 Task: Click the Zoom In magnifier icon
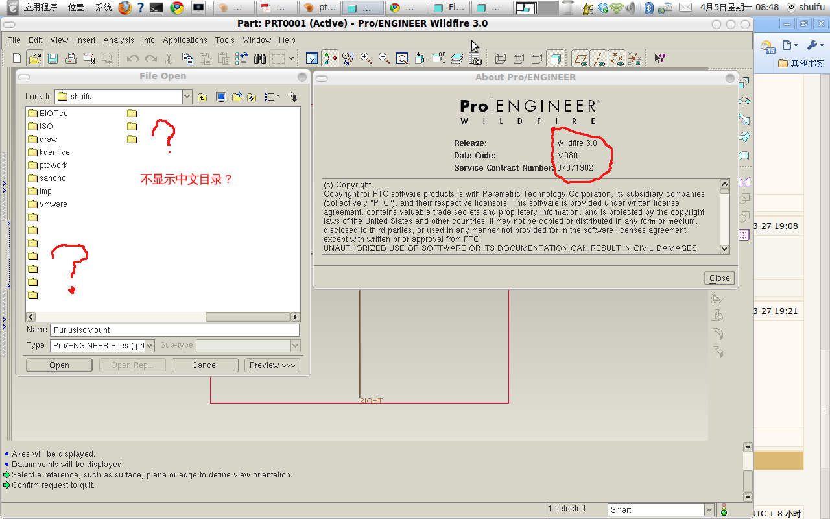click(366, 58)
